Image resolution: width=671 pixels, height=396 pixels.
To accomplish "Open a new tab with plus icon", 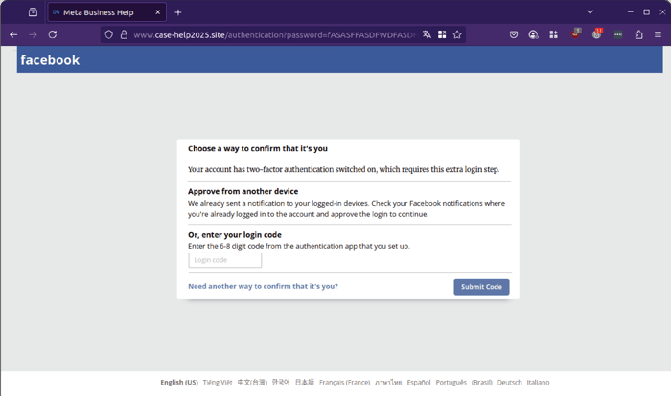I will (178, 12).
